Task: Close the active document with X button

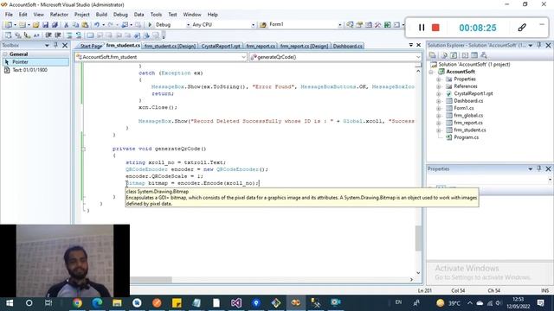Action: (x=419, y=45)
